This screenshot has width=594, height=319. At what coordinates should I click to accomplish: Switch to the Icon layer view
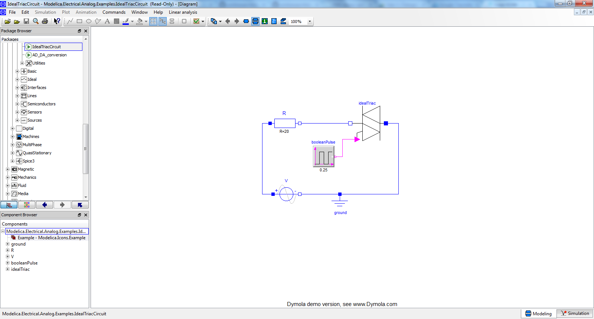[x=246, y=21]
